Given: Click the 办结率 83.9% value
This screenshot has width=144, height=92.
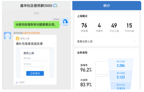Looking at the screenshot, I should (x=86, y=84).
